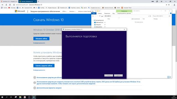
Task: Open Explorer address bar history dropdown
Action: 149,16
